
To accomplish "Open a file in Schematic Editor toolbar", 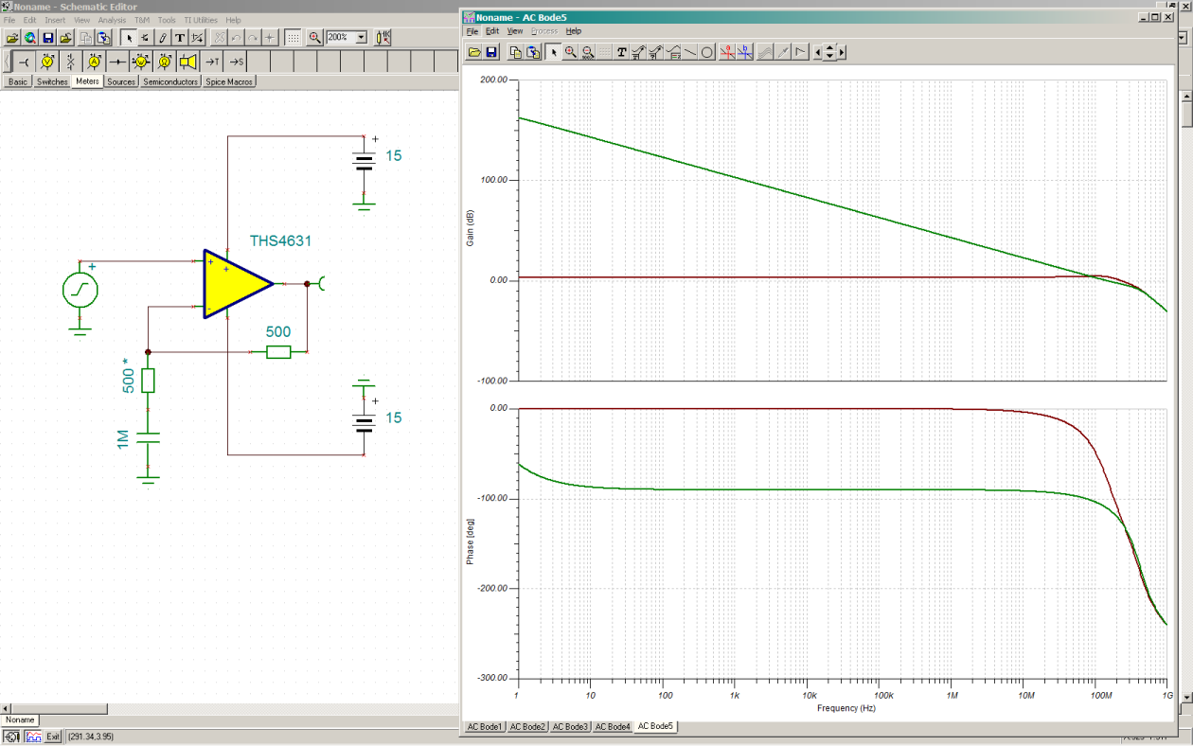I will point(12,38).
